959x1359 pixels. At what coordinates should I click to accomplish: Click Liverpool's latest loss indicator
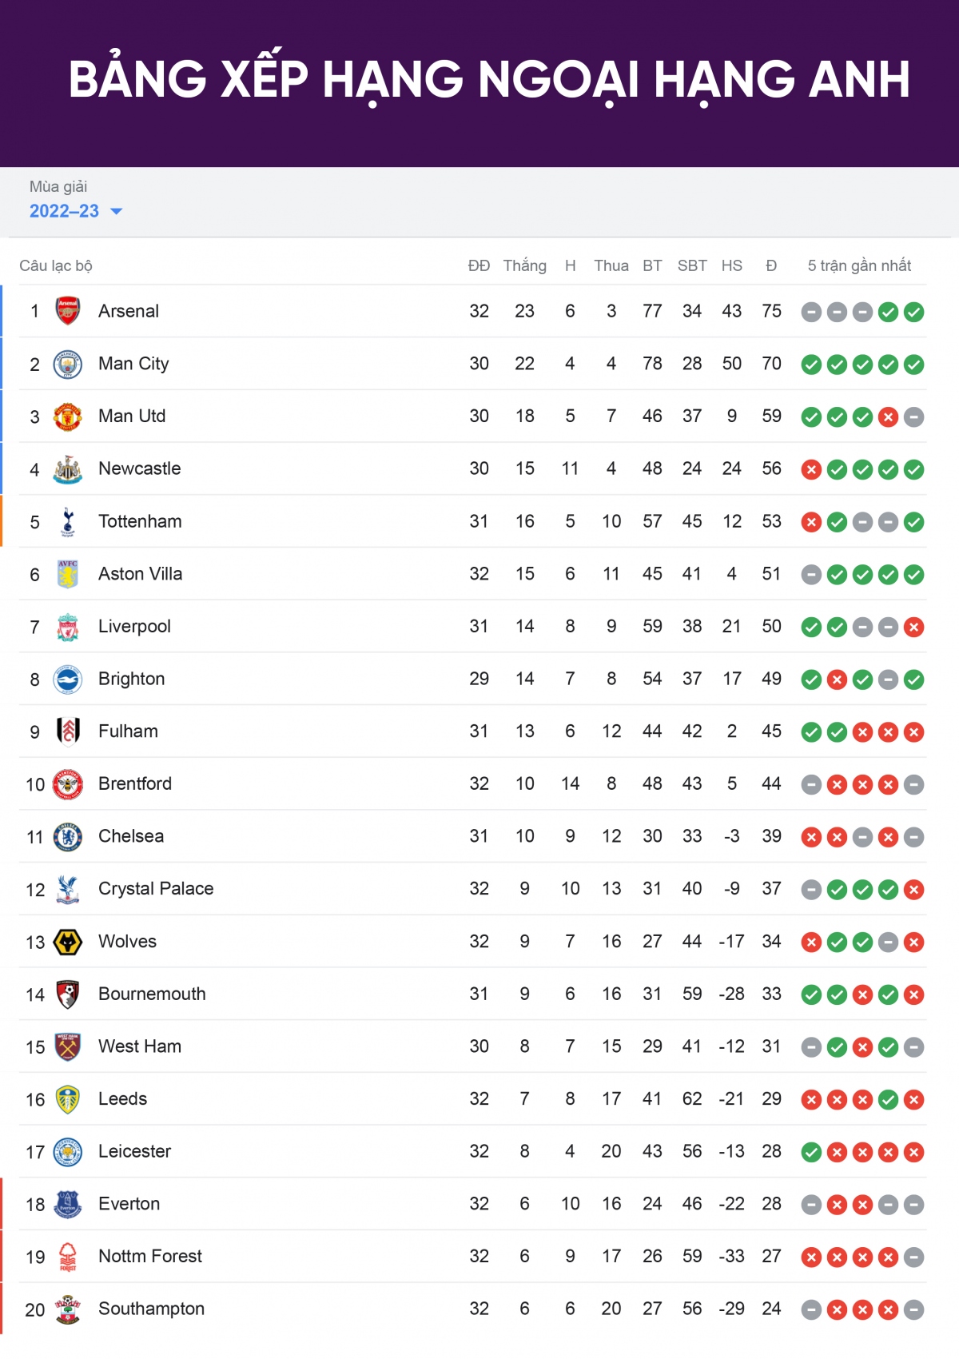914,628
